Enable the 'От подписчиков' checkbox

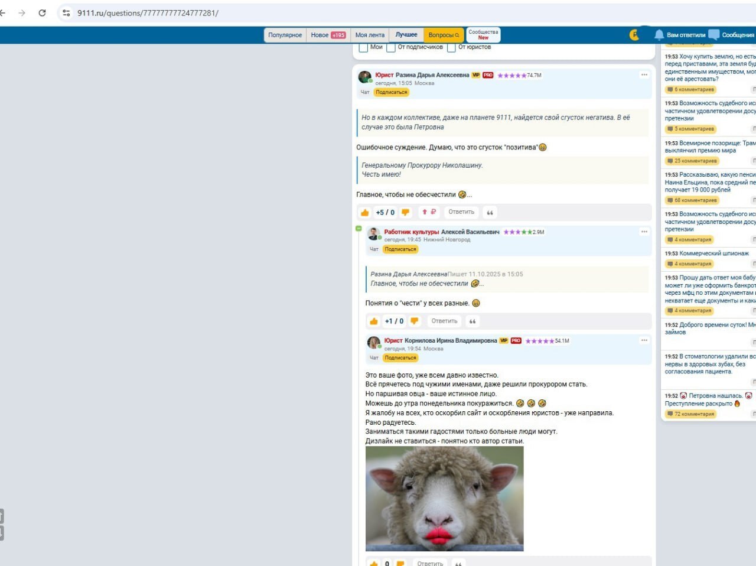pos(390,47)
